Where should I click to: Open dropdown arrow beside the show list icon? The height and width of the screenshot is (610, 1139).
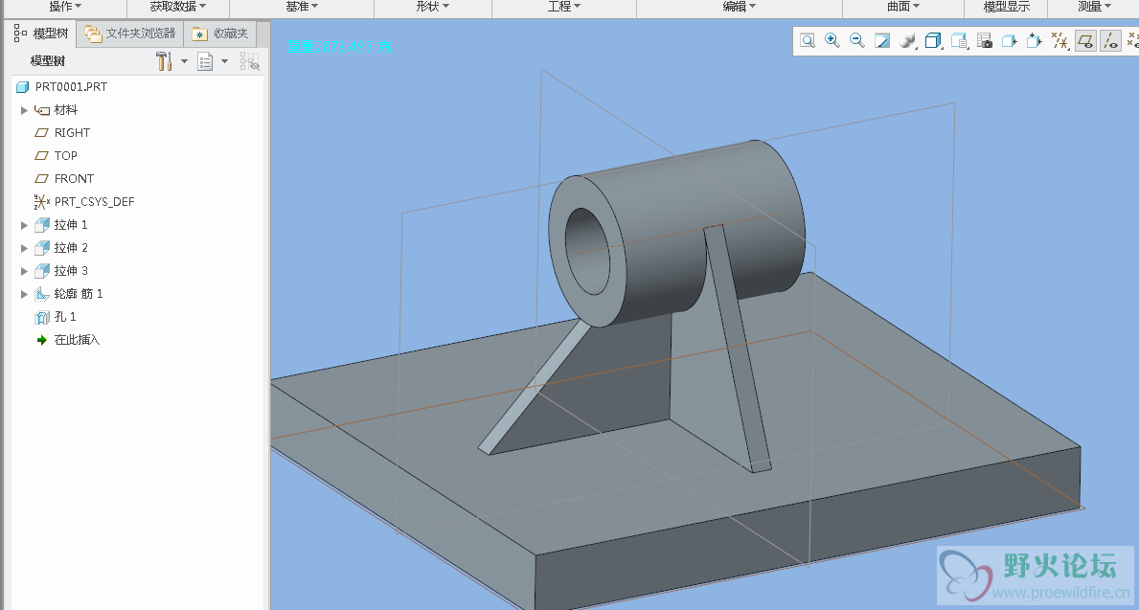point(224,61)
